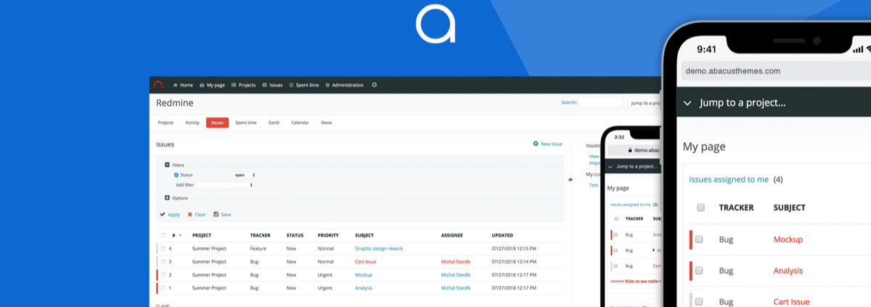Open Spent time in the dark top menu
Image resolution: width=871 pixels, height=307 pixels.
coord(303,85)
